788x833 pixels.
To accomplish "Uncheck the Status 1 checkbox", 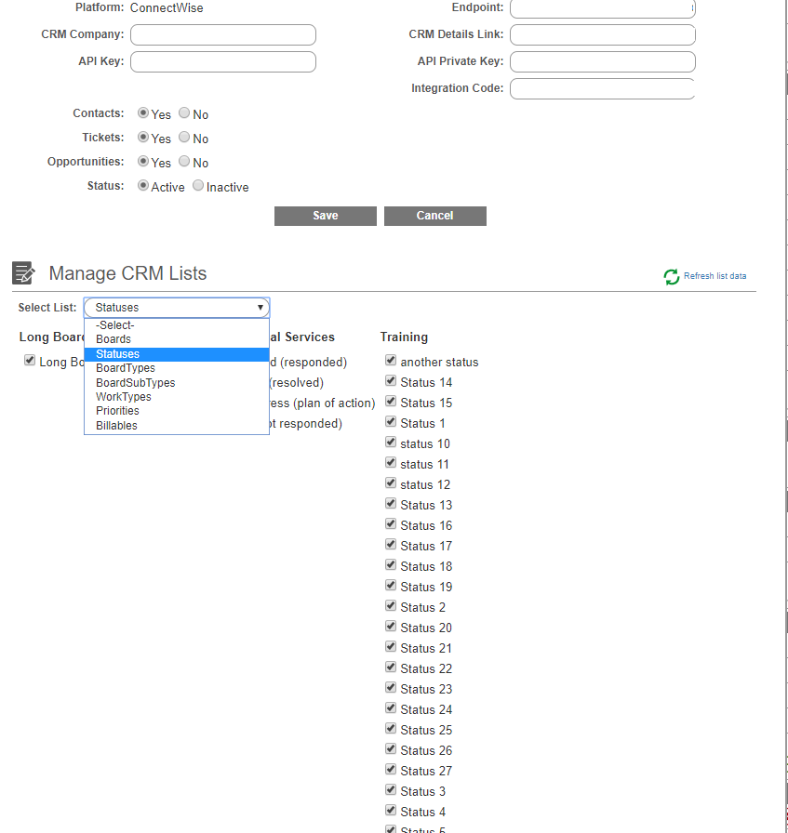I will [391, 422].
